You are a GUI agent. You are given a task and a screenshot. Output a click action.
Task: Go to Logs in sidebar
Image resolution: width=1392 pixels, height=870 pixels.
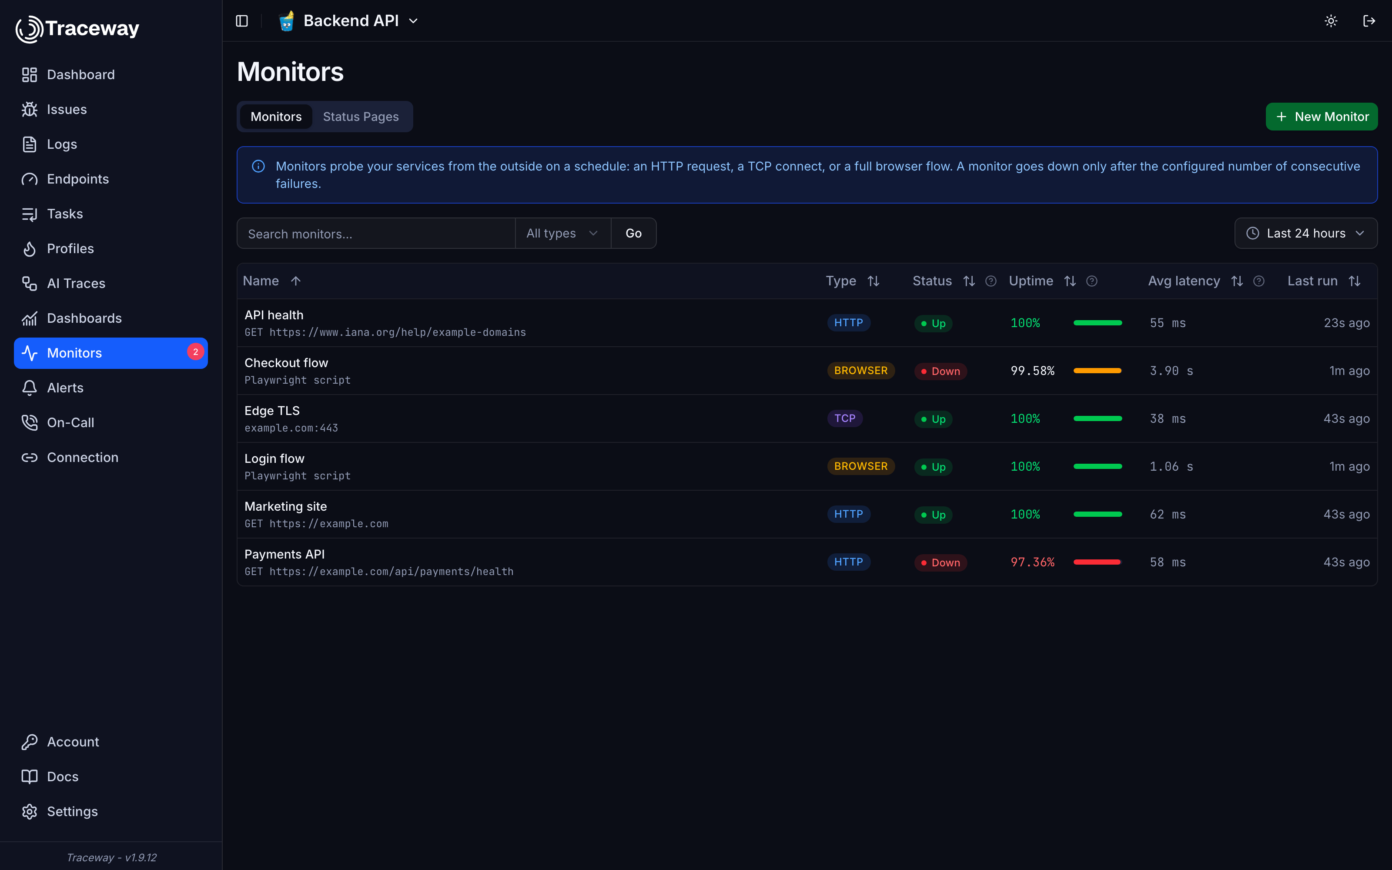tap(111, 144)
